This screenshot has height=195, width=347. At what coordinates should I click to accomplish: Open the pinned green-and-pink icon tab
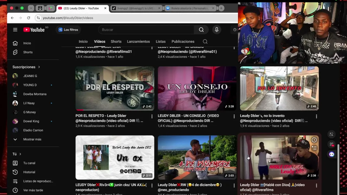[x=50, y=8]
